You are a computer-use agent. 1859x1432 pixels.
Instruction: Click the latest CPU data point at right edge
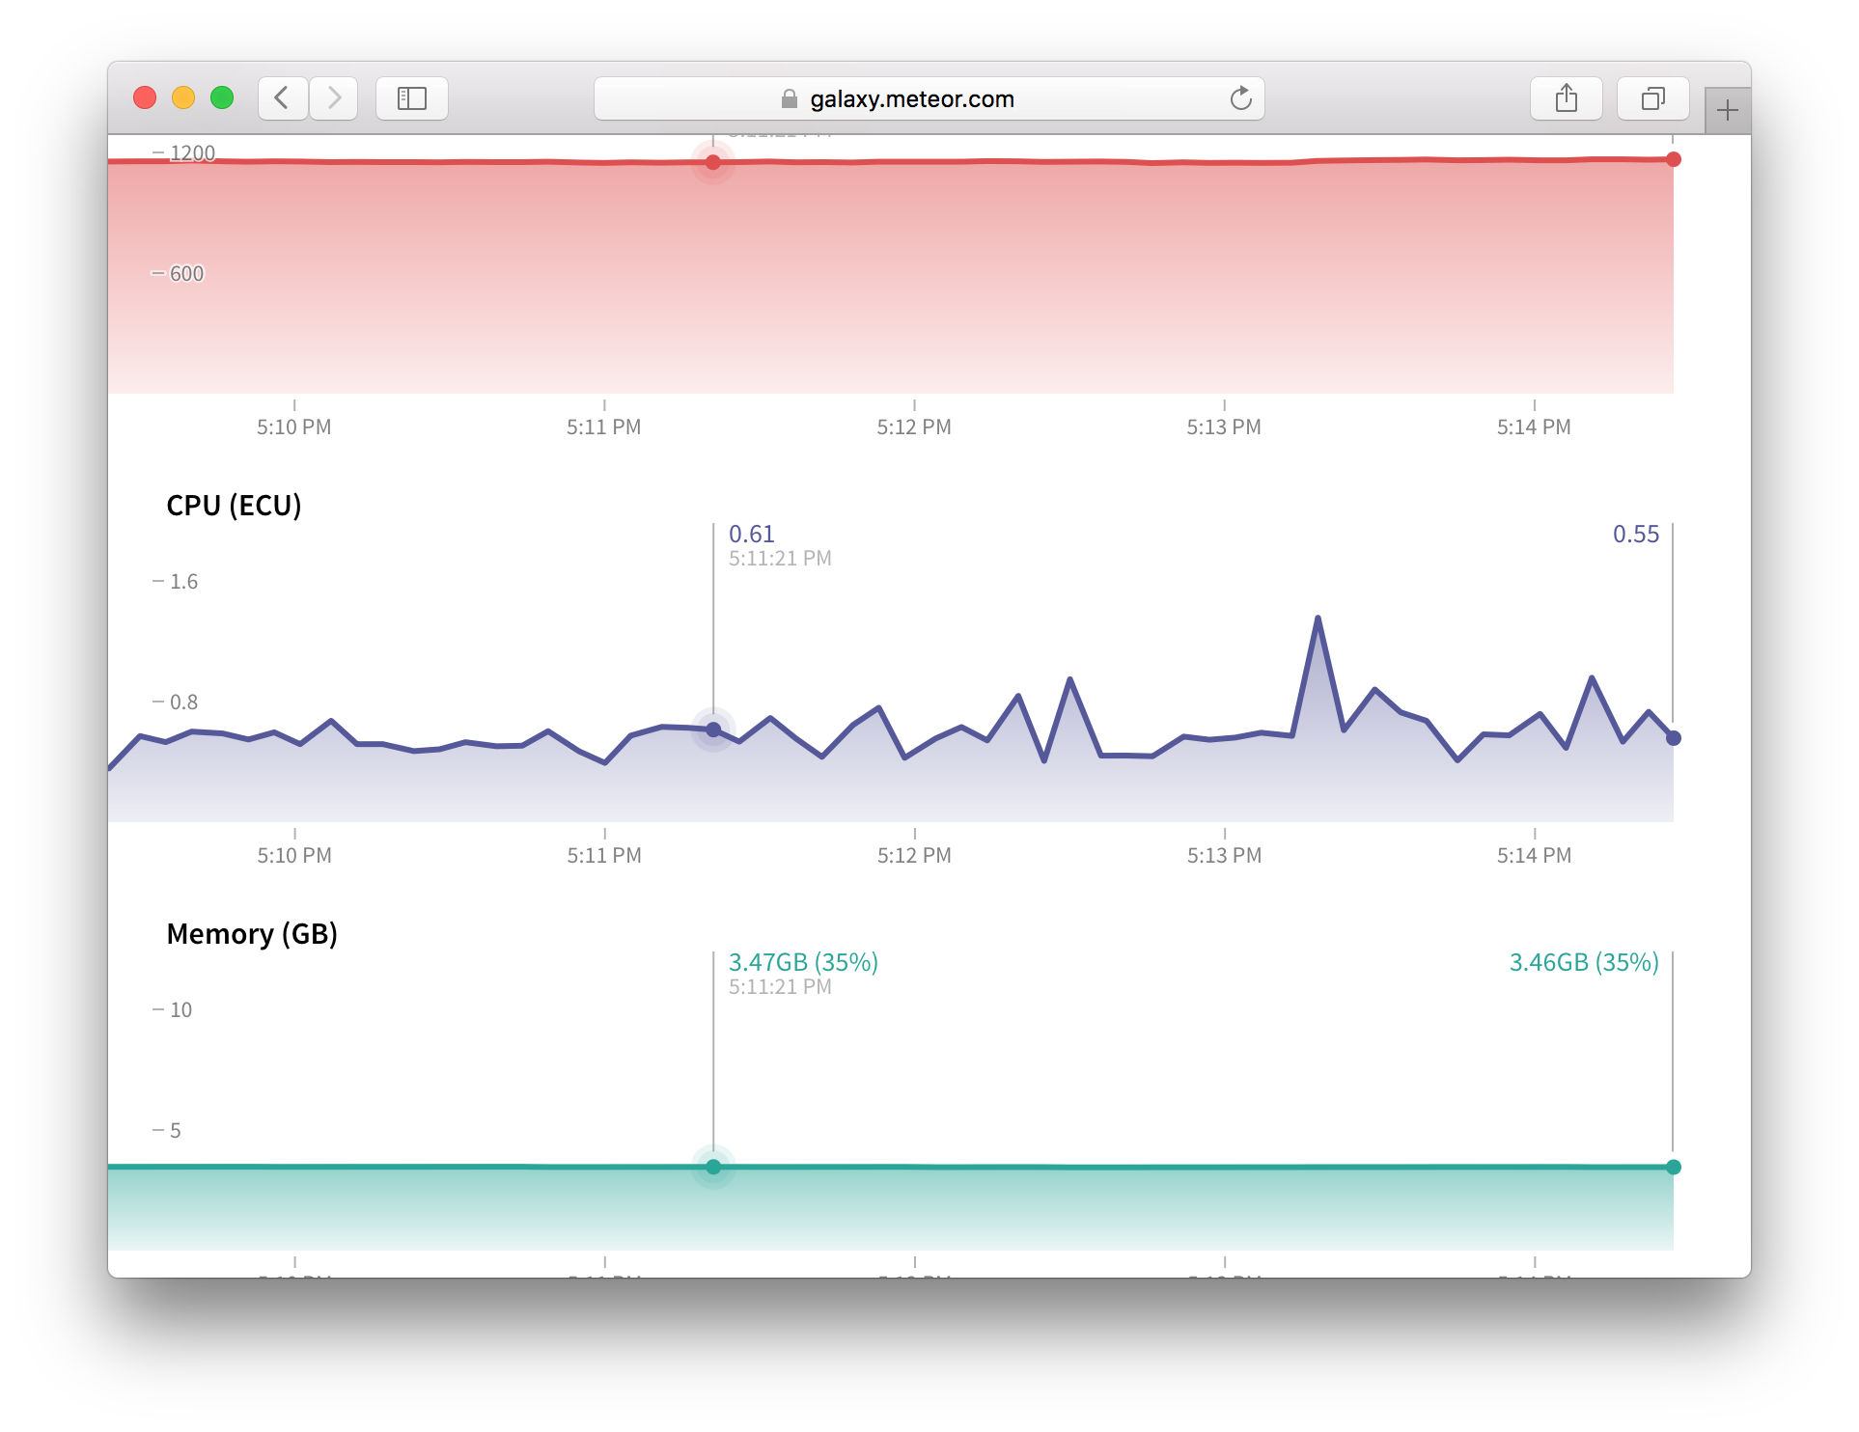(x=1674, y=738)
